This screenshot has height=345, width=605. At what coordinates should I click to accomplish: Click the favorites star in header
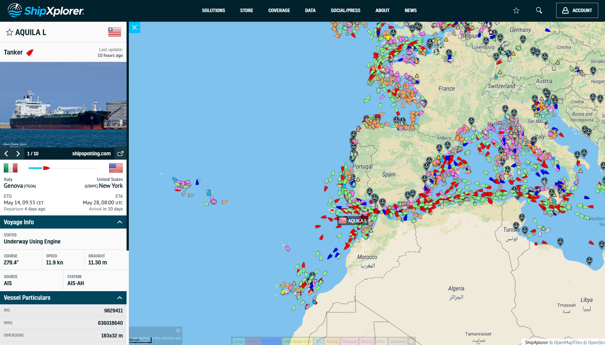516,10
